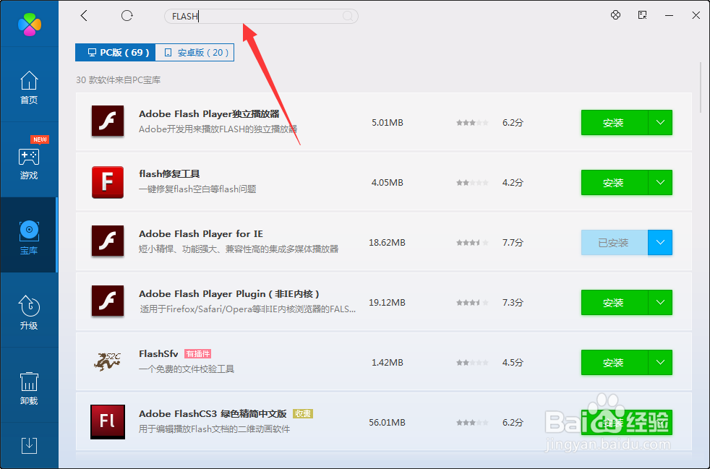710x469 pixels.
Task: Click the back arrow button
Action: coord(84,16)
